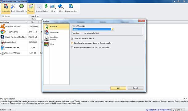This screenshot has height=111, width=188.
Task: Click the 1.008,638 MB size cell
Action: click(x=33, y=26)
